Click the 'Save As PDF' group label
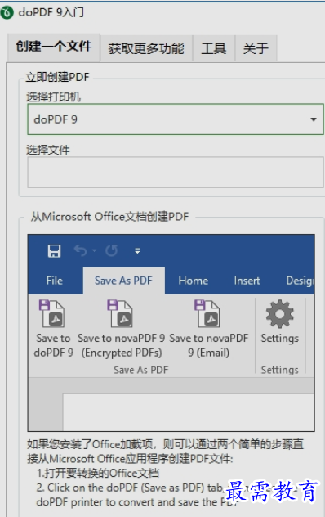Screen dimensions: 325x517 tap(141, 370)
